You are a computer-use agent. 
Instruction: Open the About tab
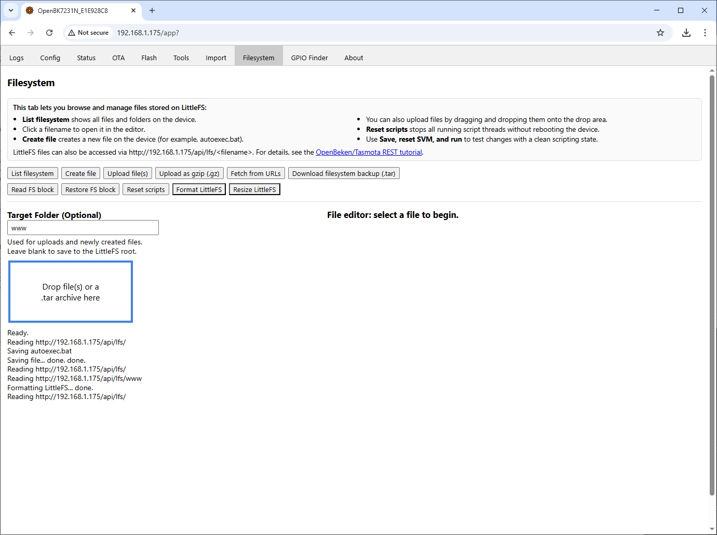click(354, 58)
